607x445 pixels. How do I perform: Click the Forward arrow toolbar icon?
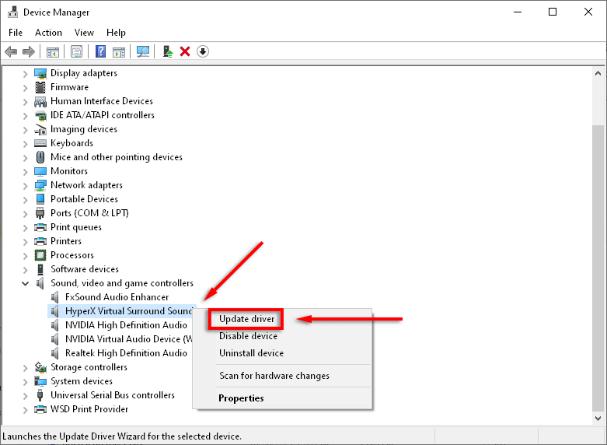tap(29, 51)
